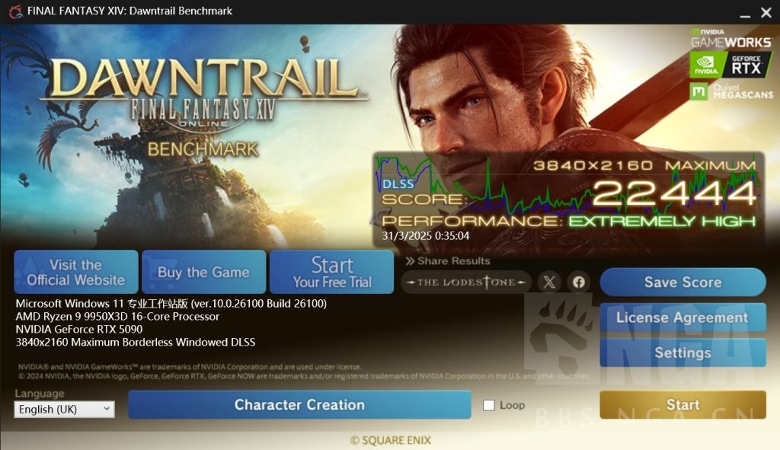Click the app icon in title bar
780x450 pixels.
click(x=15, y=11)
